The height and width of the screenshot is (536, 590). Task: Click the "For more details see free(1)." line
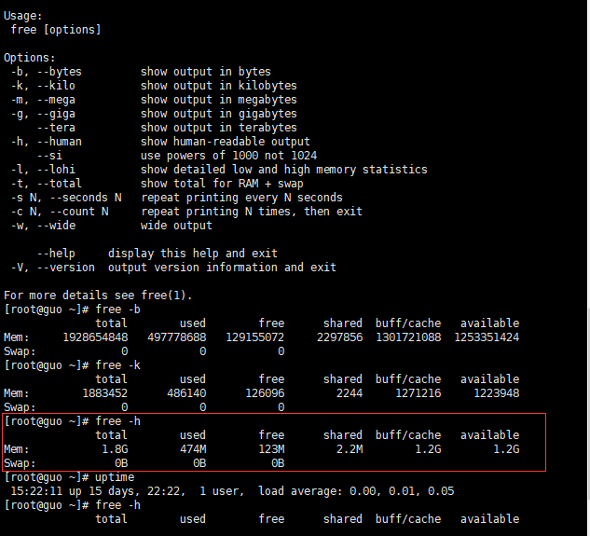98,295
